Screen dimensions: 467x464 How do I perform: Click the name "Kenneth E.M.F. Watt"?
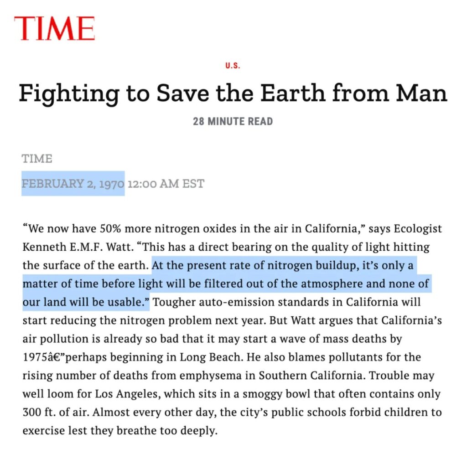coord(67,247)
